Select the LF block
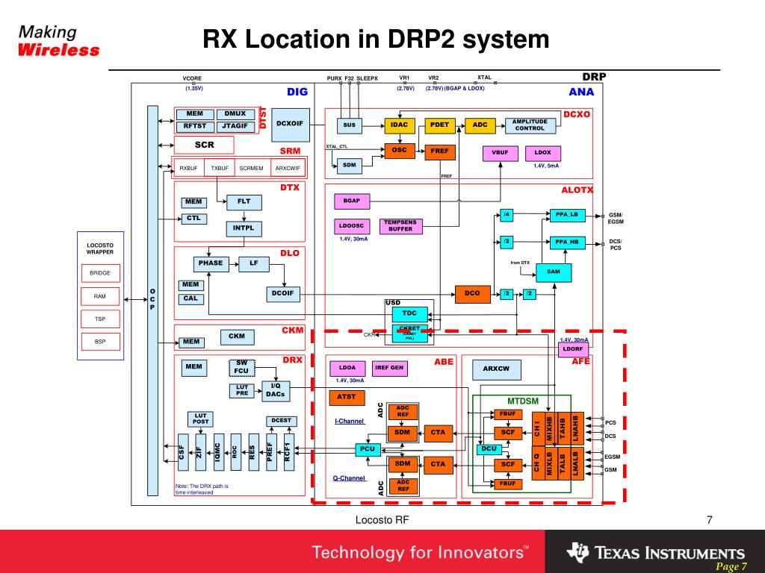 coord(254,263)
